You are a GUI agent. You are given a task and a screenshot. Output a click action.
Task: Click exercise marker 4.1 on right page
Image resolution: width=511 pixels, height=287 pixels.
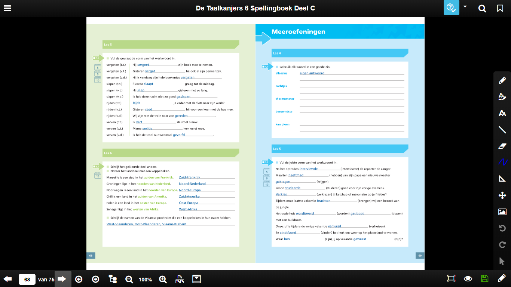(267, 67)
